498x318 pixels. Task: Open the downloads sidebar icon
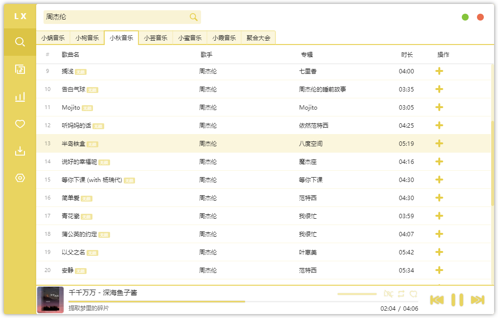point(20,151)
